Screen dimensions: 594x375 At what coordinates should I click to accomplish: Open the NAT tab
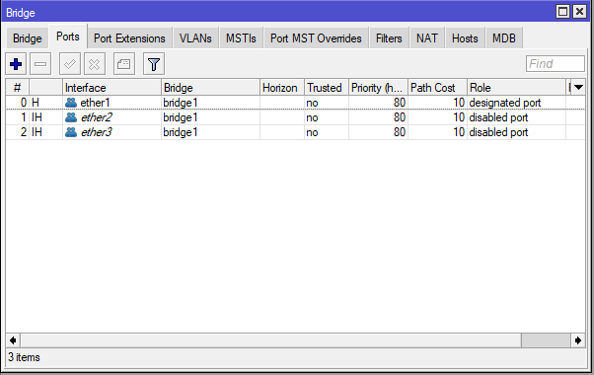(x=427, y=38)
